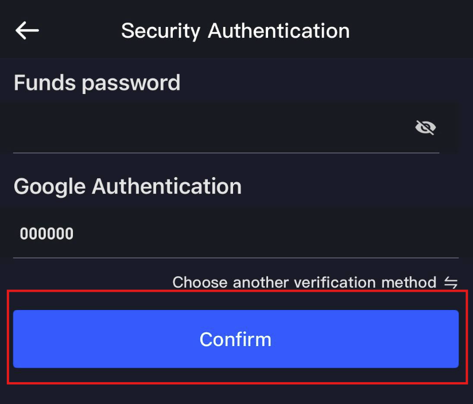473x404 pixels.
Task: Click the swap arrows icon
Action: point(451,283)
